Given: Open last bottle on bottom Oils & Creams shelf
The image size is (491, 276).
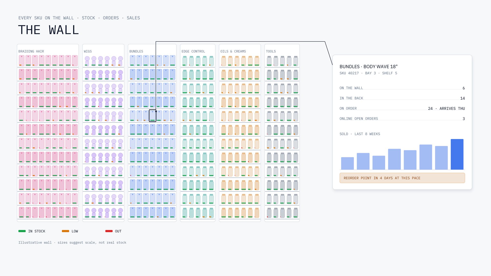Looking at the screenshot, I should (x=257, y=213).
